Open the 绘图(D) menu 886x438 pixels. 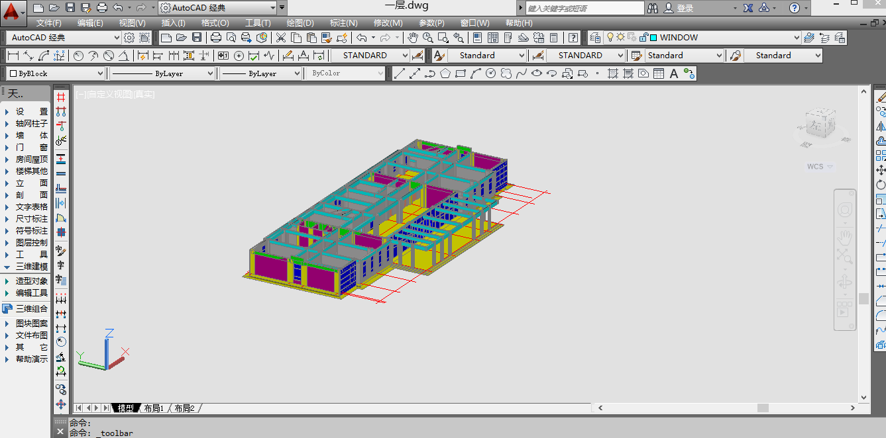pyautogui.click(x=300, y=23)
